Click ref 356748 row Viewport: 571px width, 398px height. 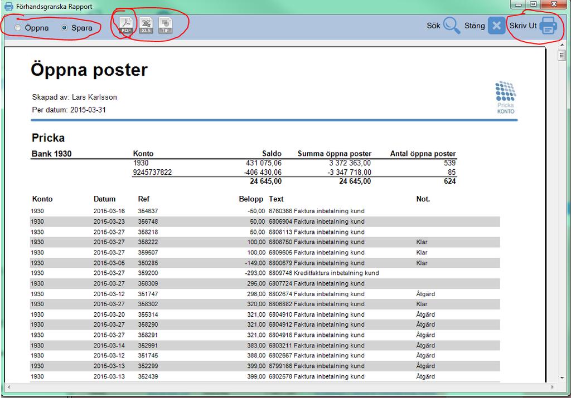point(265,222)
